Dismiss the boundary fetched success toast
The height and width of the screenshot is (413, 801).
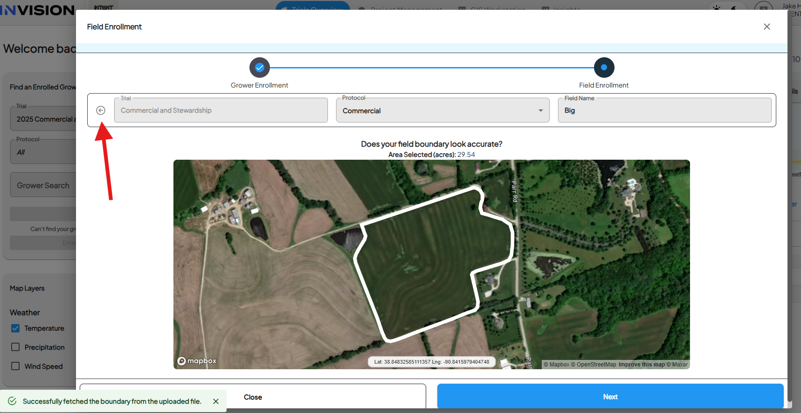216,401
